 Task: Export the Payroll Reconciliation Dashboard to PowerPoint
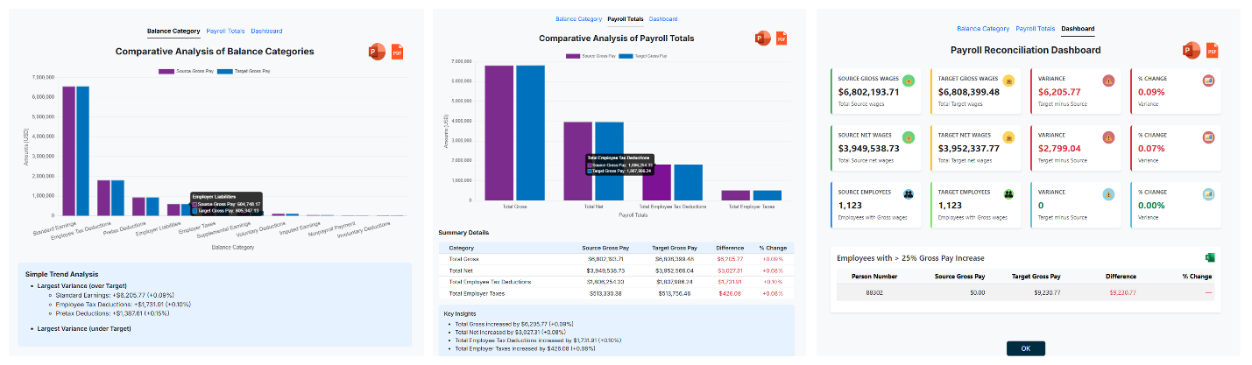click(x=1191, y=50)
